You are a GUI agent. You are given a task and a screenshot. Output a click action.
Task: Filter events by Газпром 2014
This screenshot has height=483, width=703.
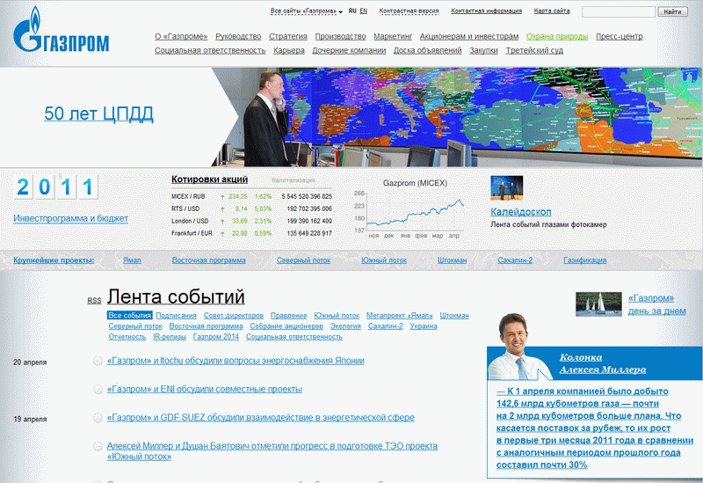point(216,337)
